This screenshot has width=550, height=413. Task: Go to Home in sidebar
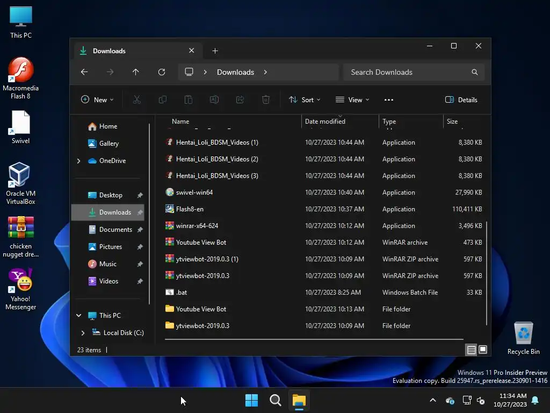click(107, 126)
